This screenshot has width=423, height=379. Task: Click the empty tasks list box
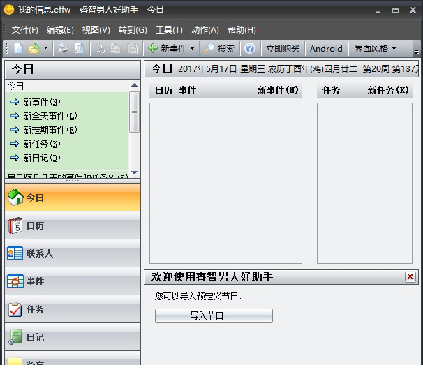[364, 183]
